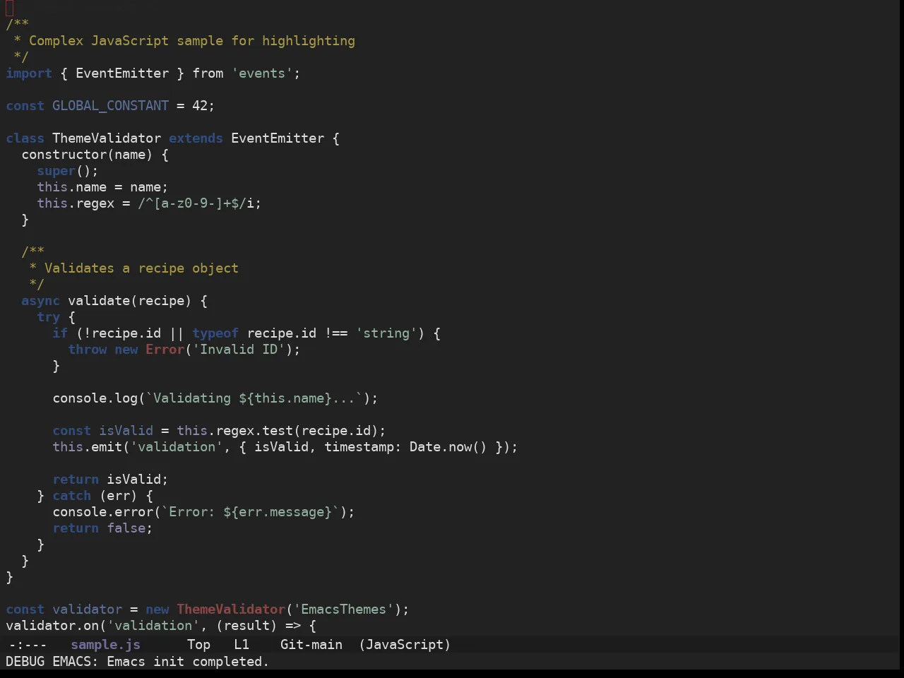Click the 'catch' keyword
Image resolution: width=904 pixels, height=678 pixels.
pyautogui.click(x=71, y=495)
